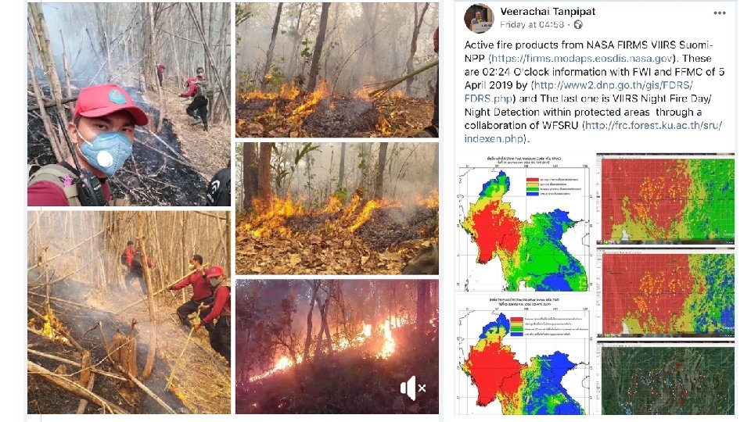Visit the frc.forest.ku.ac.th link

593,132
